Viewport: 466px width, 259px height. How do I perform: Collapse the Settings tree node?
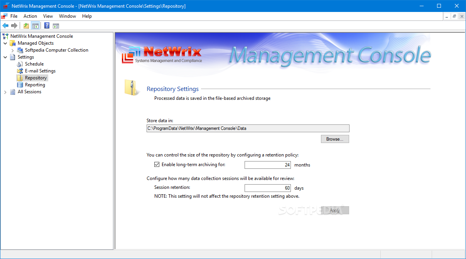(5, 57)
